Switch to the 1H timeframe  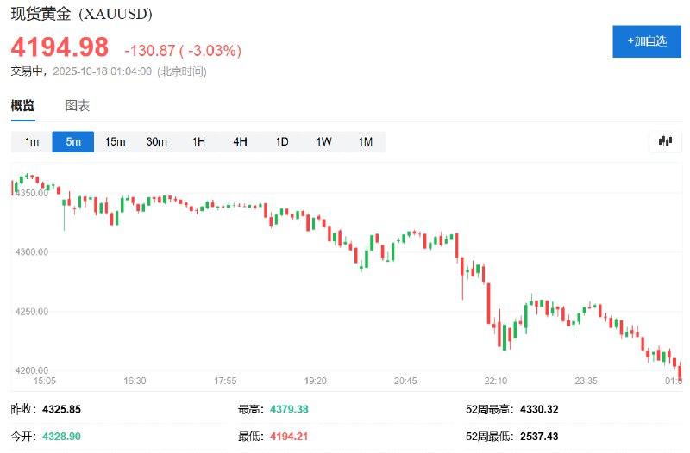(x=198, y=141)
